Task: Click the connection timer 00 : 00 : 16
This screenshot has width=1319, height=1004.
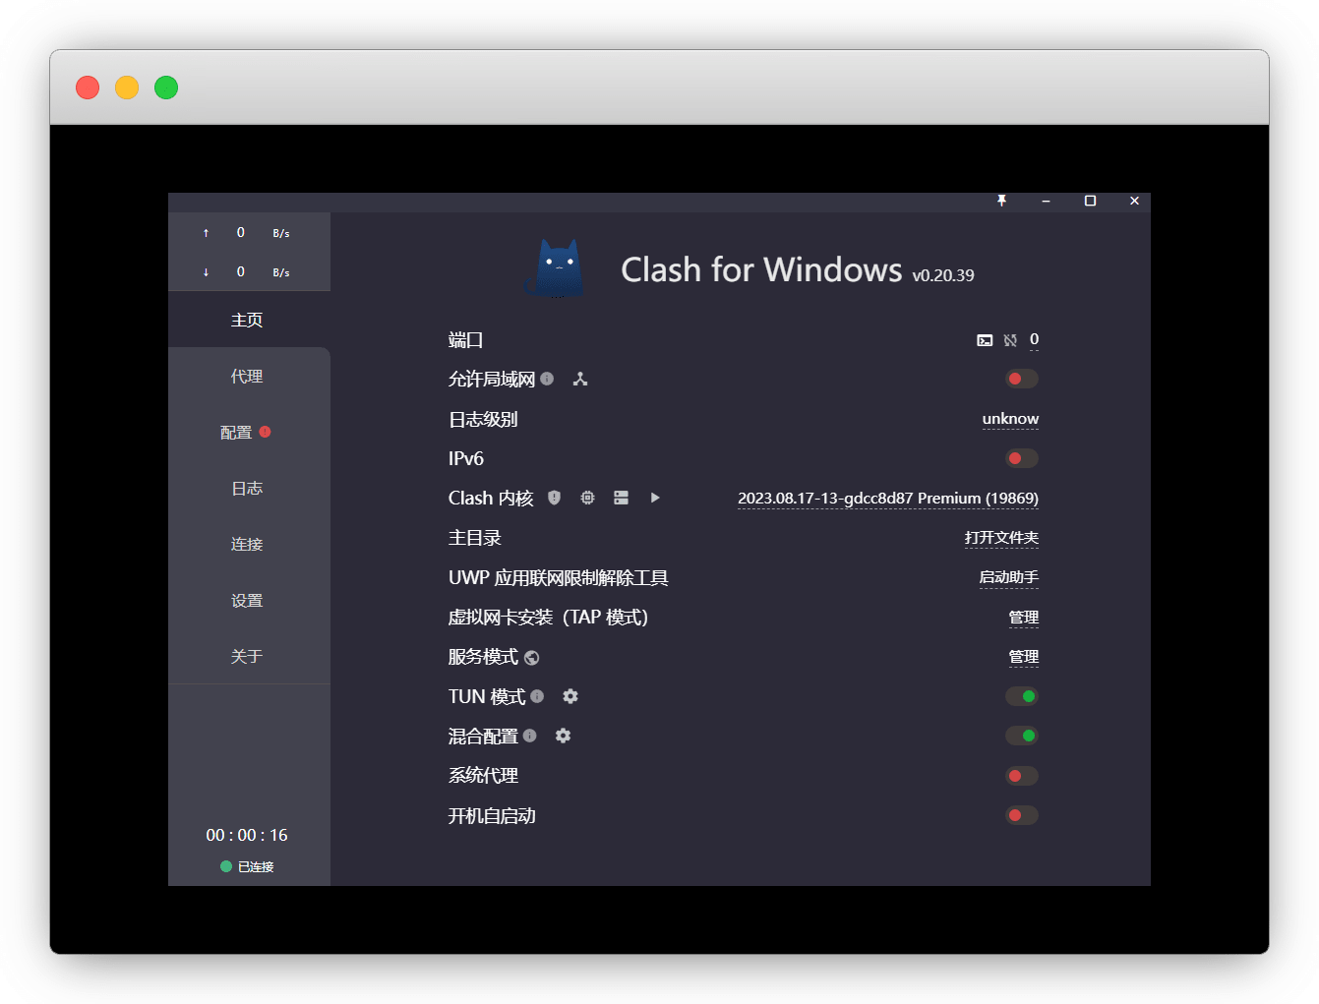Action: tap(247, 835)
